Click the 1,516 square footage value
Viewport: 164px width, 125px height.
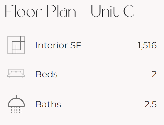(x=147, y=45)
